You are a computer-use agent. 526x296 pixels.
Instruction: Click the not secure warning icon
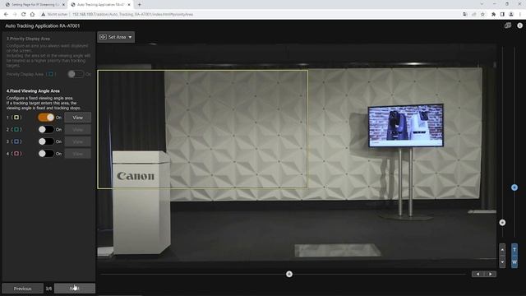[44, 14]
